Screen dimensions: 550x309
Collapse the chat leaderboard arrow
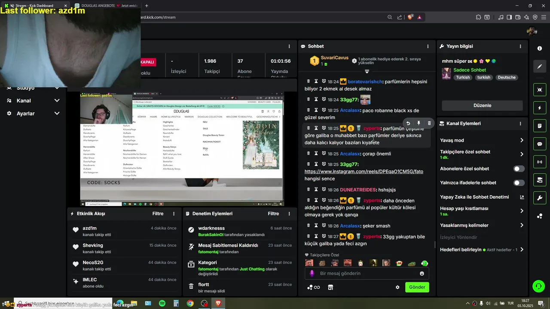367,71
